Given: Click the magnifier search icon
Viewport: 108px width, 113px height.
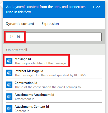Looking at the screenshot, I should 11,37.
